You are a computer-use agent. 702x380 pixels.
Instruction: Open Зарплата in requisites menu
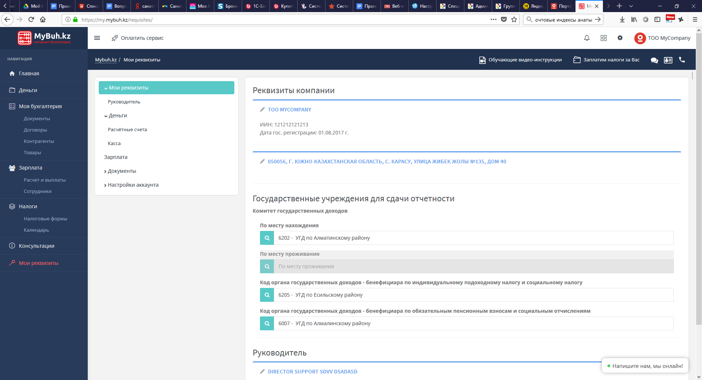116,157
